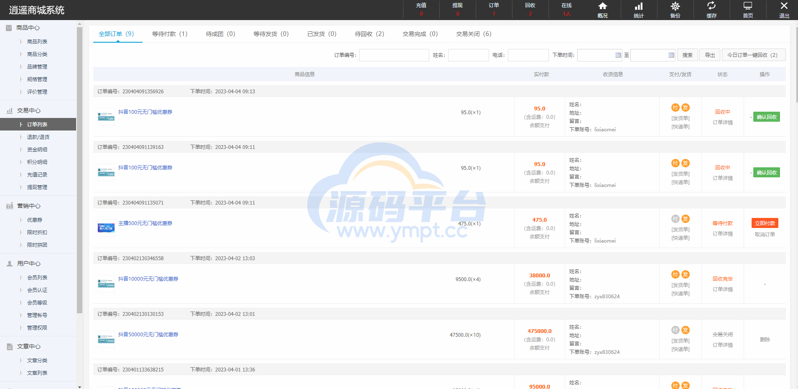
Task: Switch to 交易关闭 (6) tab
Action: 474,34
